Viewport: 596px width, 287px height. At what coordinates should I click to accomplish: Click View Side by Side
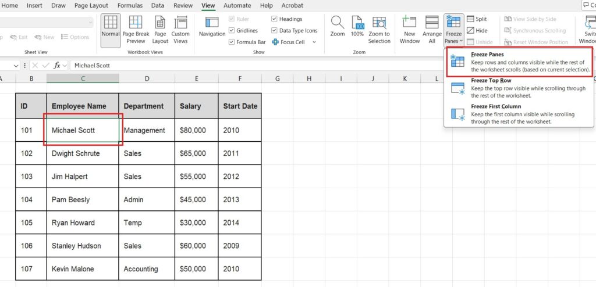tap(530, 19)
